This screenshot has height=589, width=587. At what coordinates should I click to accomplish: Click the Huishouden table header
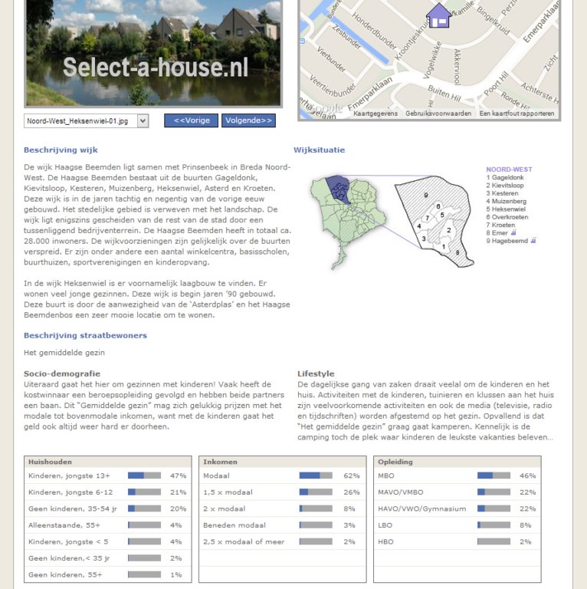pyautogui.click(x=51, y=462)
